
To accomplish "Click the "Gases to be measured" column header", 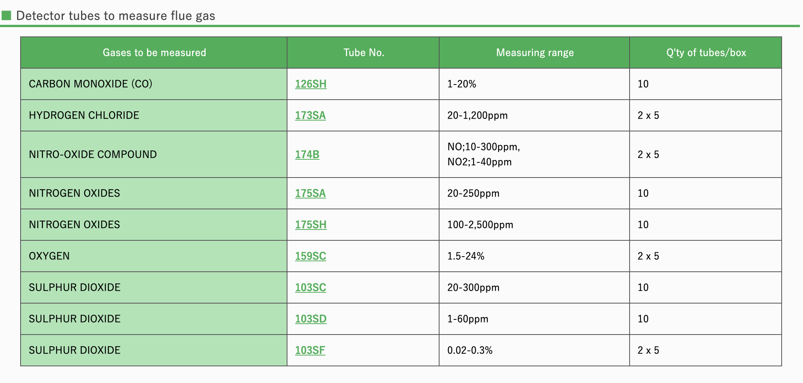I will [154, 53].
